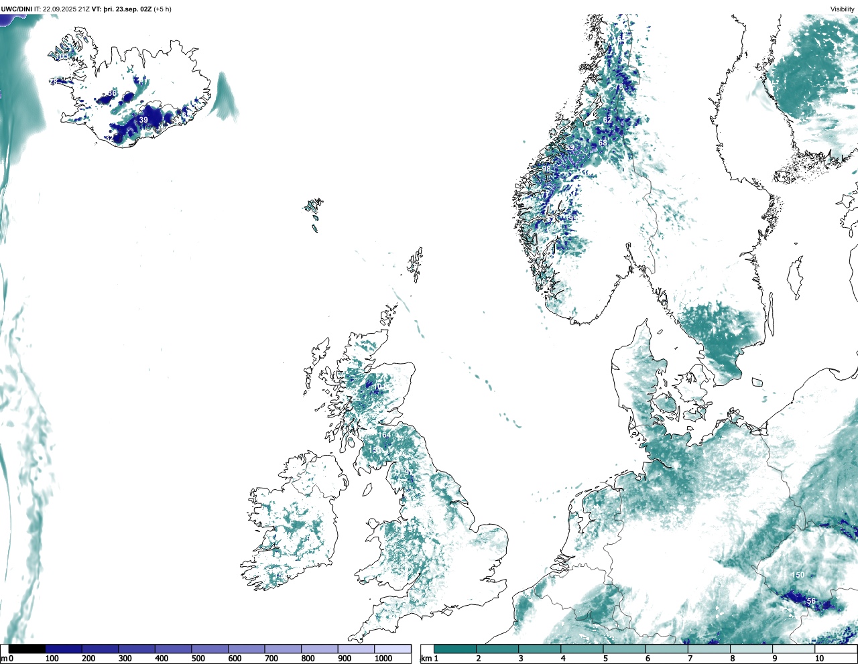
Task: Click the 700–800 m legend swatch
Action: click(x=283, y=649)
